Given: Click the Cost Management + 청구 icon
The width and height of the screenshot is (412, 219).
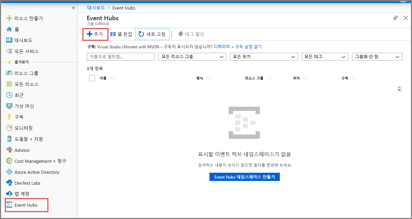Looking at the screenshot, I should coord(9,161).
